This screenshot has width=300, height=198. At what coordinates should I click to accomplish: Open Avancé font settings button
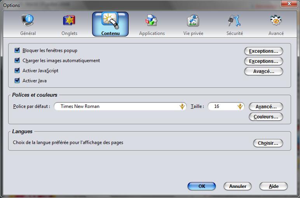tap(266, 107)
